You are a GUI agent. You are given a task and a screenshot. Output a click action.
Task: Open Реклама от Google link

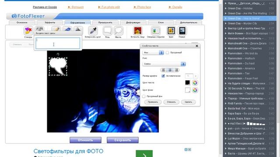coord(45,7)
